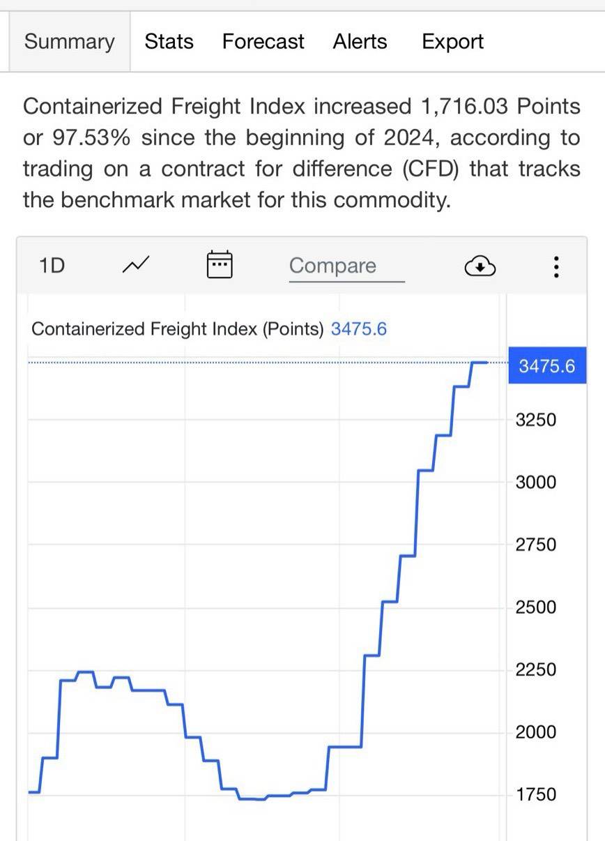Viewport: 605px width, 841px height.
Task: Expand the 1D interval selector
Action: 52,265
